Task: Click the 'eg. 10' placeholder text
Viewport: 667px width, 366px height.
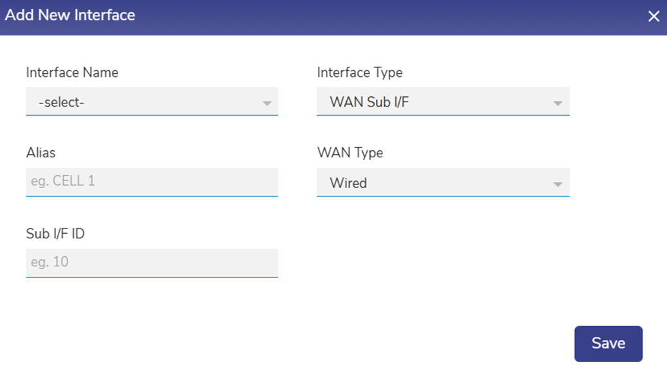Action: click(x=49, y=262)
